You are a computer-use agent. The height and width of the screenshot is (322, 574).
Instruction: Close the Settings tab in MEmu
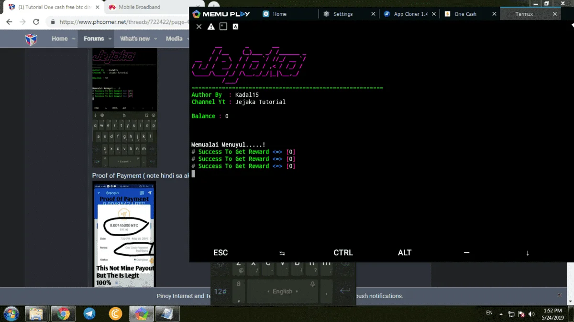[x=374, y=14]
